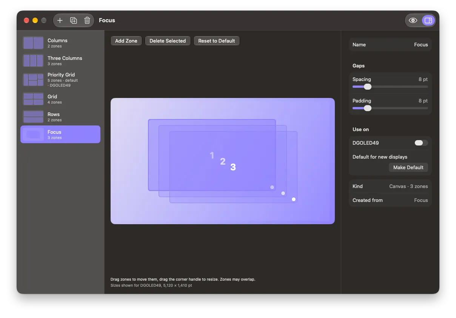Click the Rows text label

54,114
